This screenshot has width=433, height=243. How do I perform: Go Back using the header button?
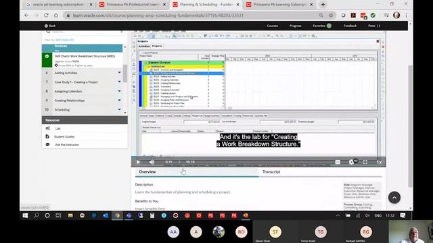tap(50, 26)
